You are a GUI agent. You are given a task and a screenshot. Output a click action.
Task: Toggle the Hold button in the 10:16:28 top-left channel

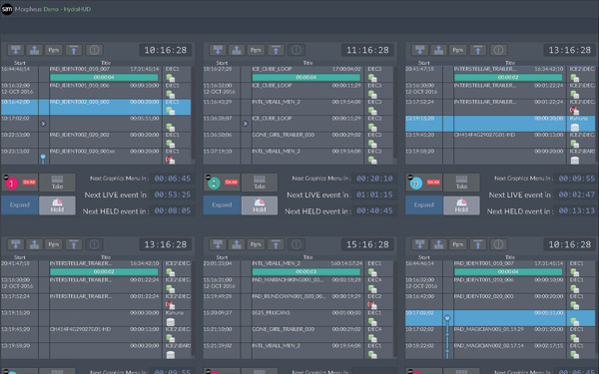coord(57,205)
